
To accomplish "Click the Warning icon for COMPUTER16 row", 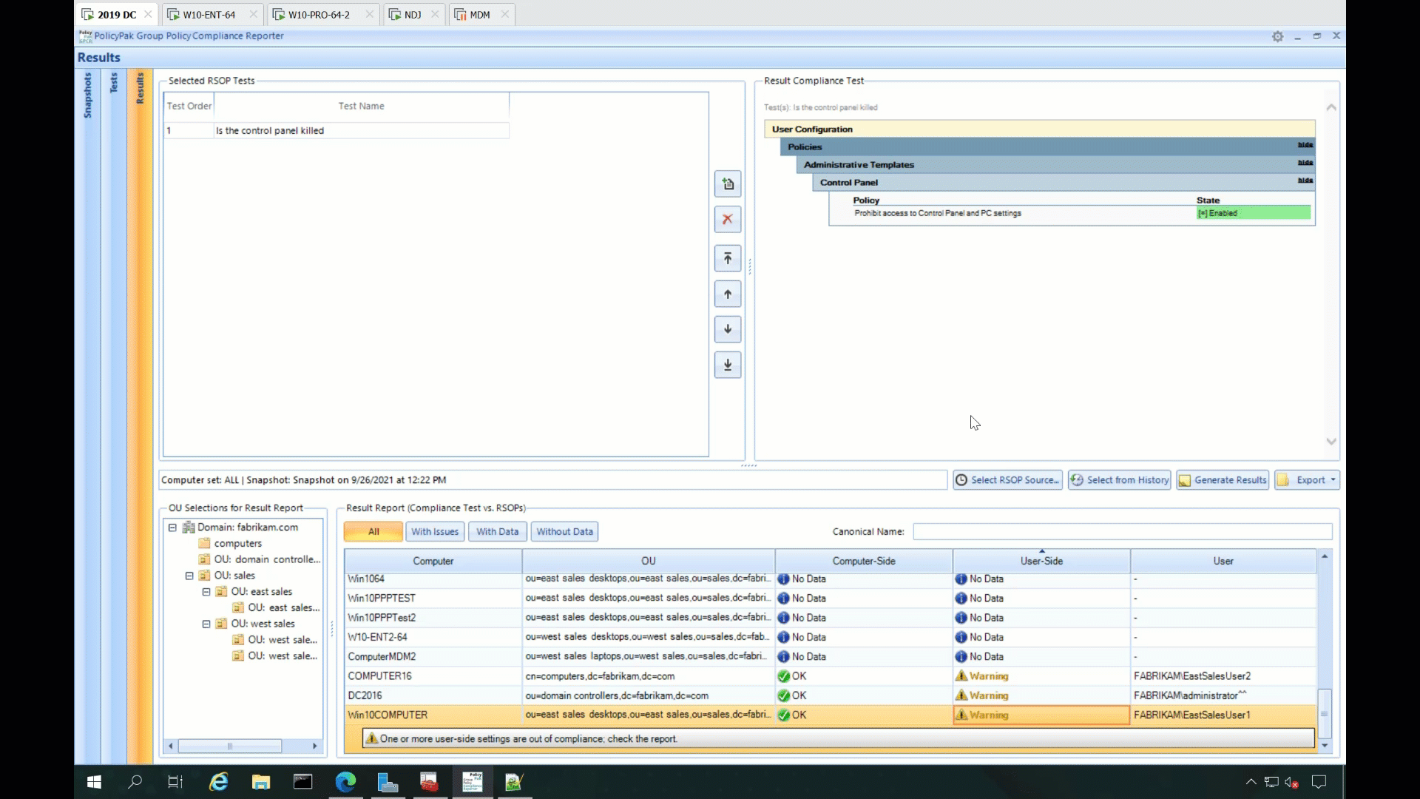I will pyautogui.click(x=961, y=676).
